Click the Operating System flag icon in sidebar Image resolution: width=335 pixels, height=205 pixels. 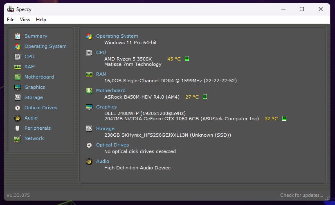(18, 46)
